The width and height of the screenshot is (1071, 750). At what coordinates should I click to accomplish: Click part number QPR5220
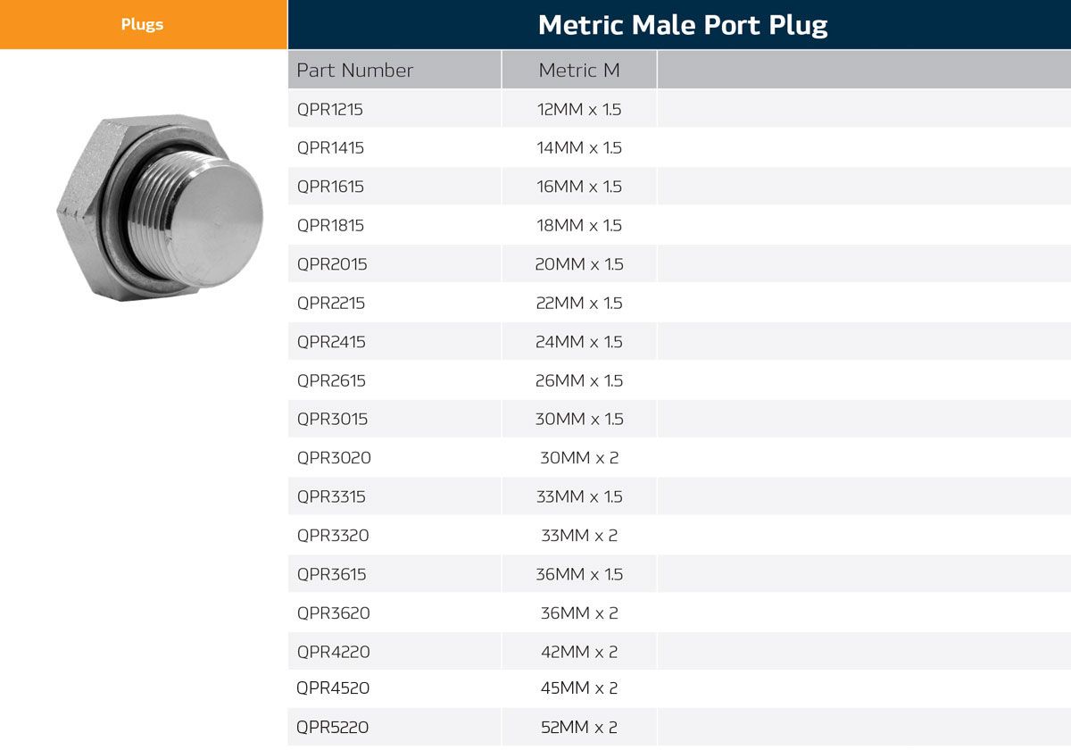point(333,728)
